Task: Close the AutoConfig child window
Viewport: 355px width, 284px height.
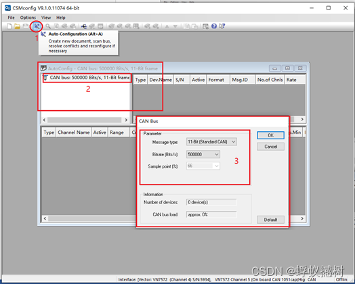Action: [300, 68]
